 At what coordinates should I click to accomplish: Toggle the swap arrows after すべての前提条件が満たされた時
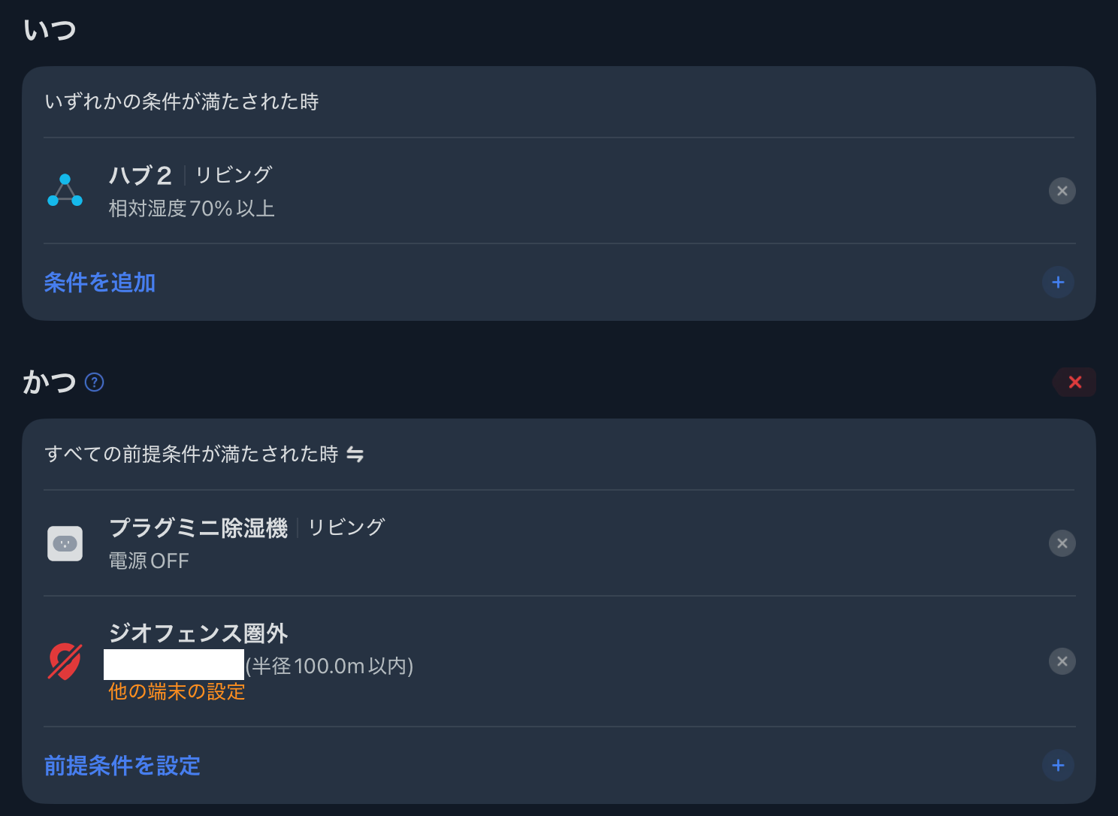click(x=355, y=455)
